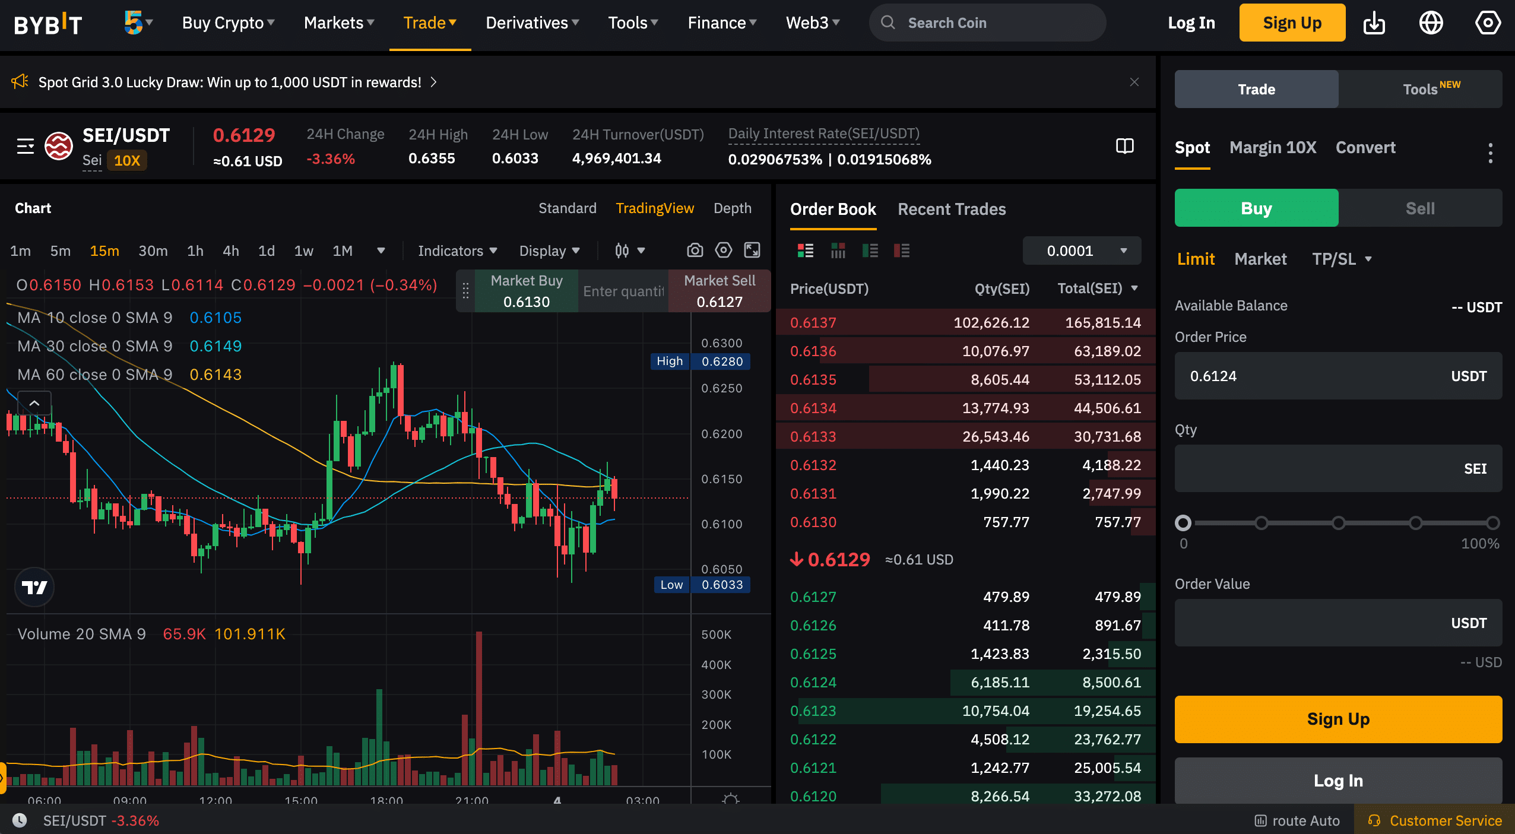Open the 5th anniversary icon menu

(138, 23)
